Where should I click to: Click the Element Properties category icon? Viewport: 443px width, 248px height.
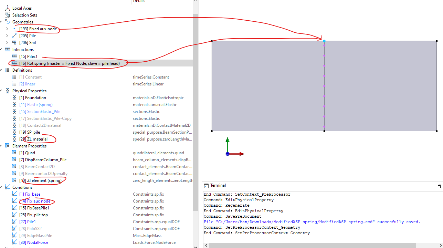click(x=8, y=146)
